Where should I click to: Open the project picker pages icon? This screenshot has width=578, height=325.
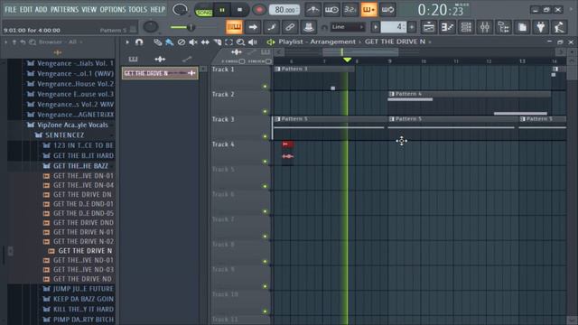coord(522,27)
